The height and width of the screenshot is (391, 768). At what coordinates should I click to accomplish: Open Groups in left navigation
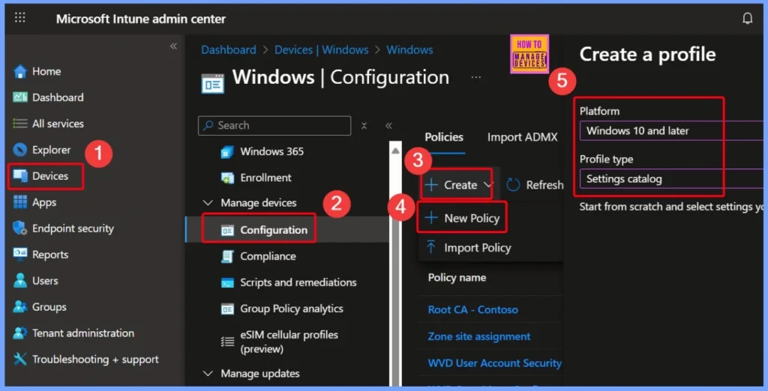[x=49, y=307]
